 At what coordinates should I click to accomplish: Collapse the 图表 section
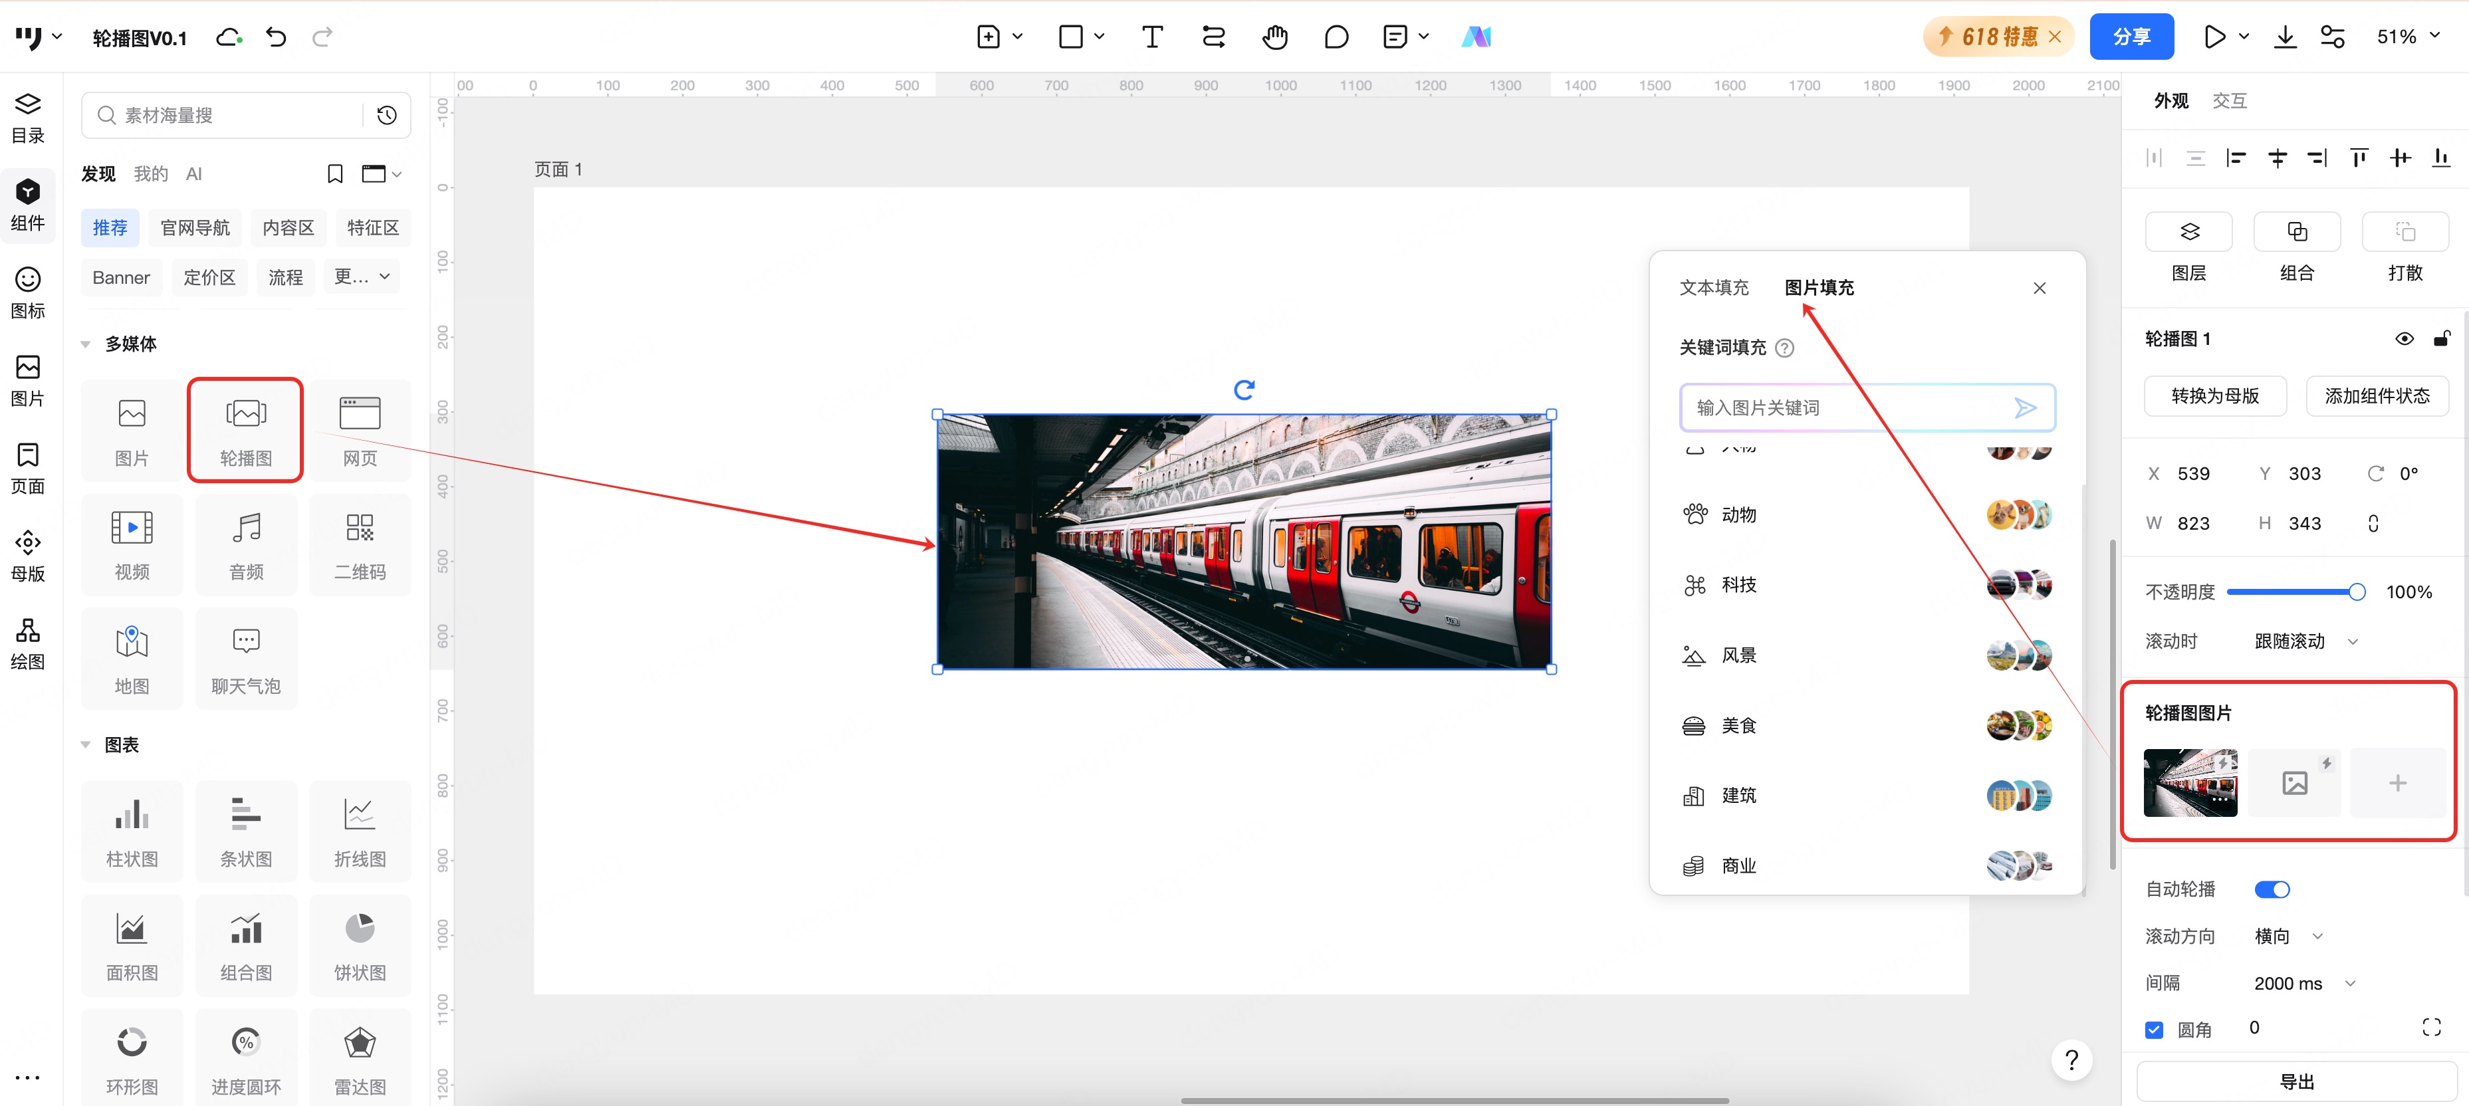coord(85,744)
